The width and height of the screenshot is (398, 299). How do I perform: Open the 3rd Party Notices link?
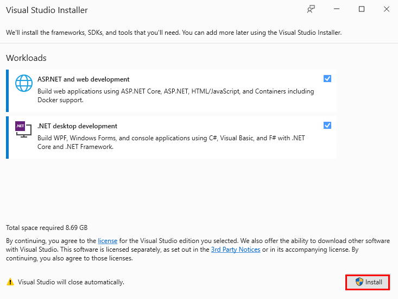[236, 250]
